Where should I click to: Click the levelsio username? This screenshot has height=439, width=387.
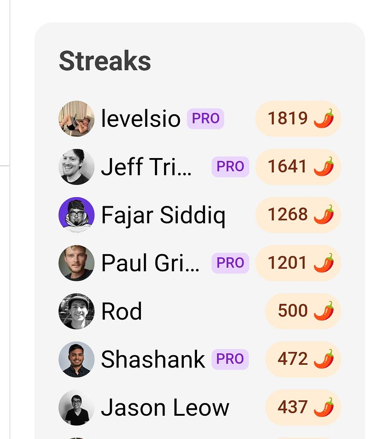(141, 119)
